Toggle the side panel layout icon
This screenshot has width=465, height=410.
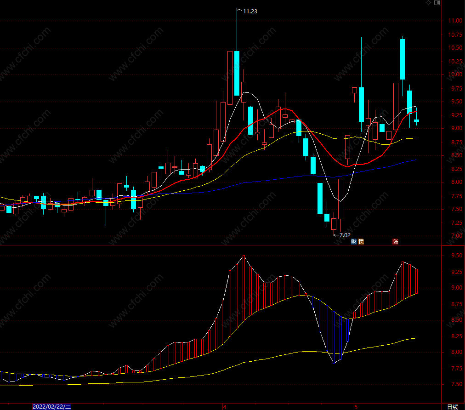[437, 3]
